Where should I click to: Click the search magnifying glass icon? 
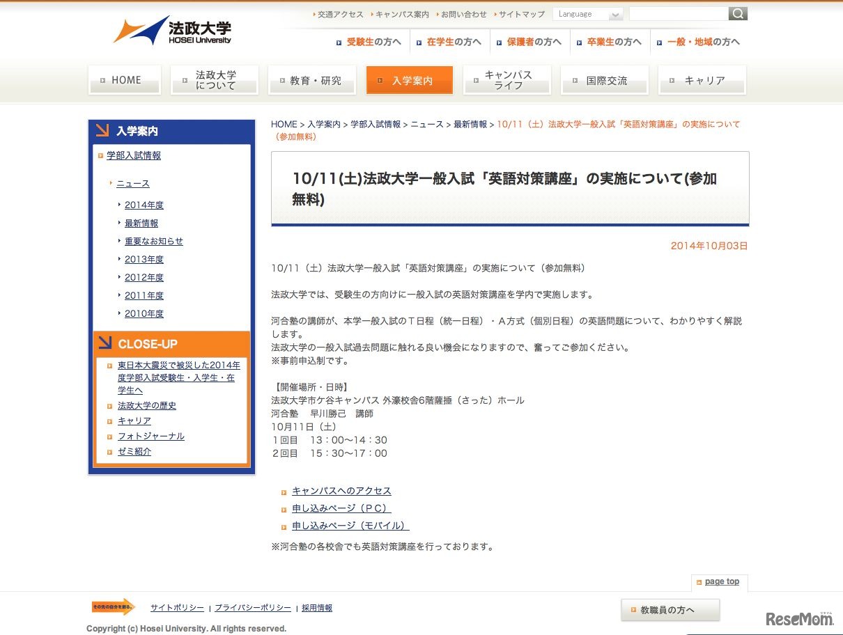click(x=738, y=13)
